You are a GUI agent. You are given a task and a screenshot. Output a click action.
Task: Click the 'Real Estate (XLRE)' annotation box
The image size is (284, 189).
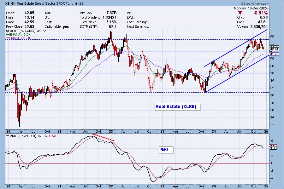point(177,106)
